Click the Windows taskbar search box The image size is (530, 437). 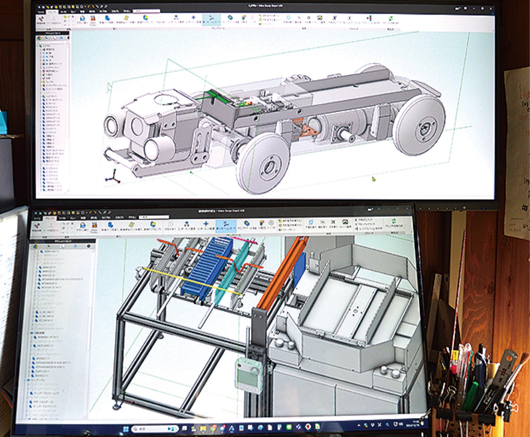point(149,429)
